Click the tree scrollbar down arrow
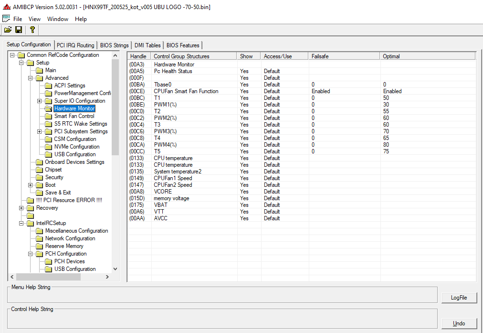 tap(115, 269)
